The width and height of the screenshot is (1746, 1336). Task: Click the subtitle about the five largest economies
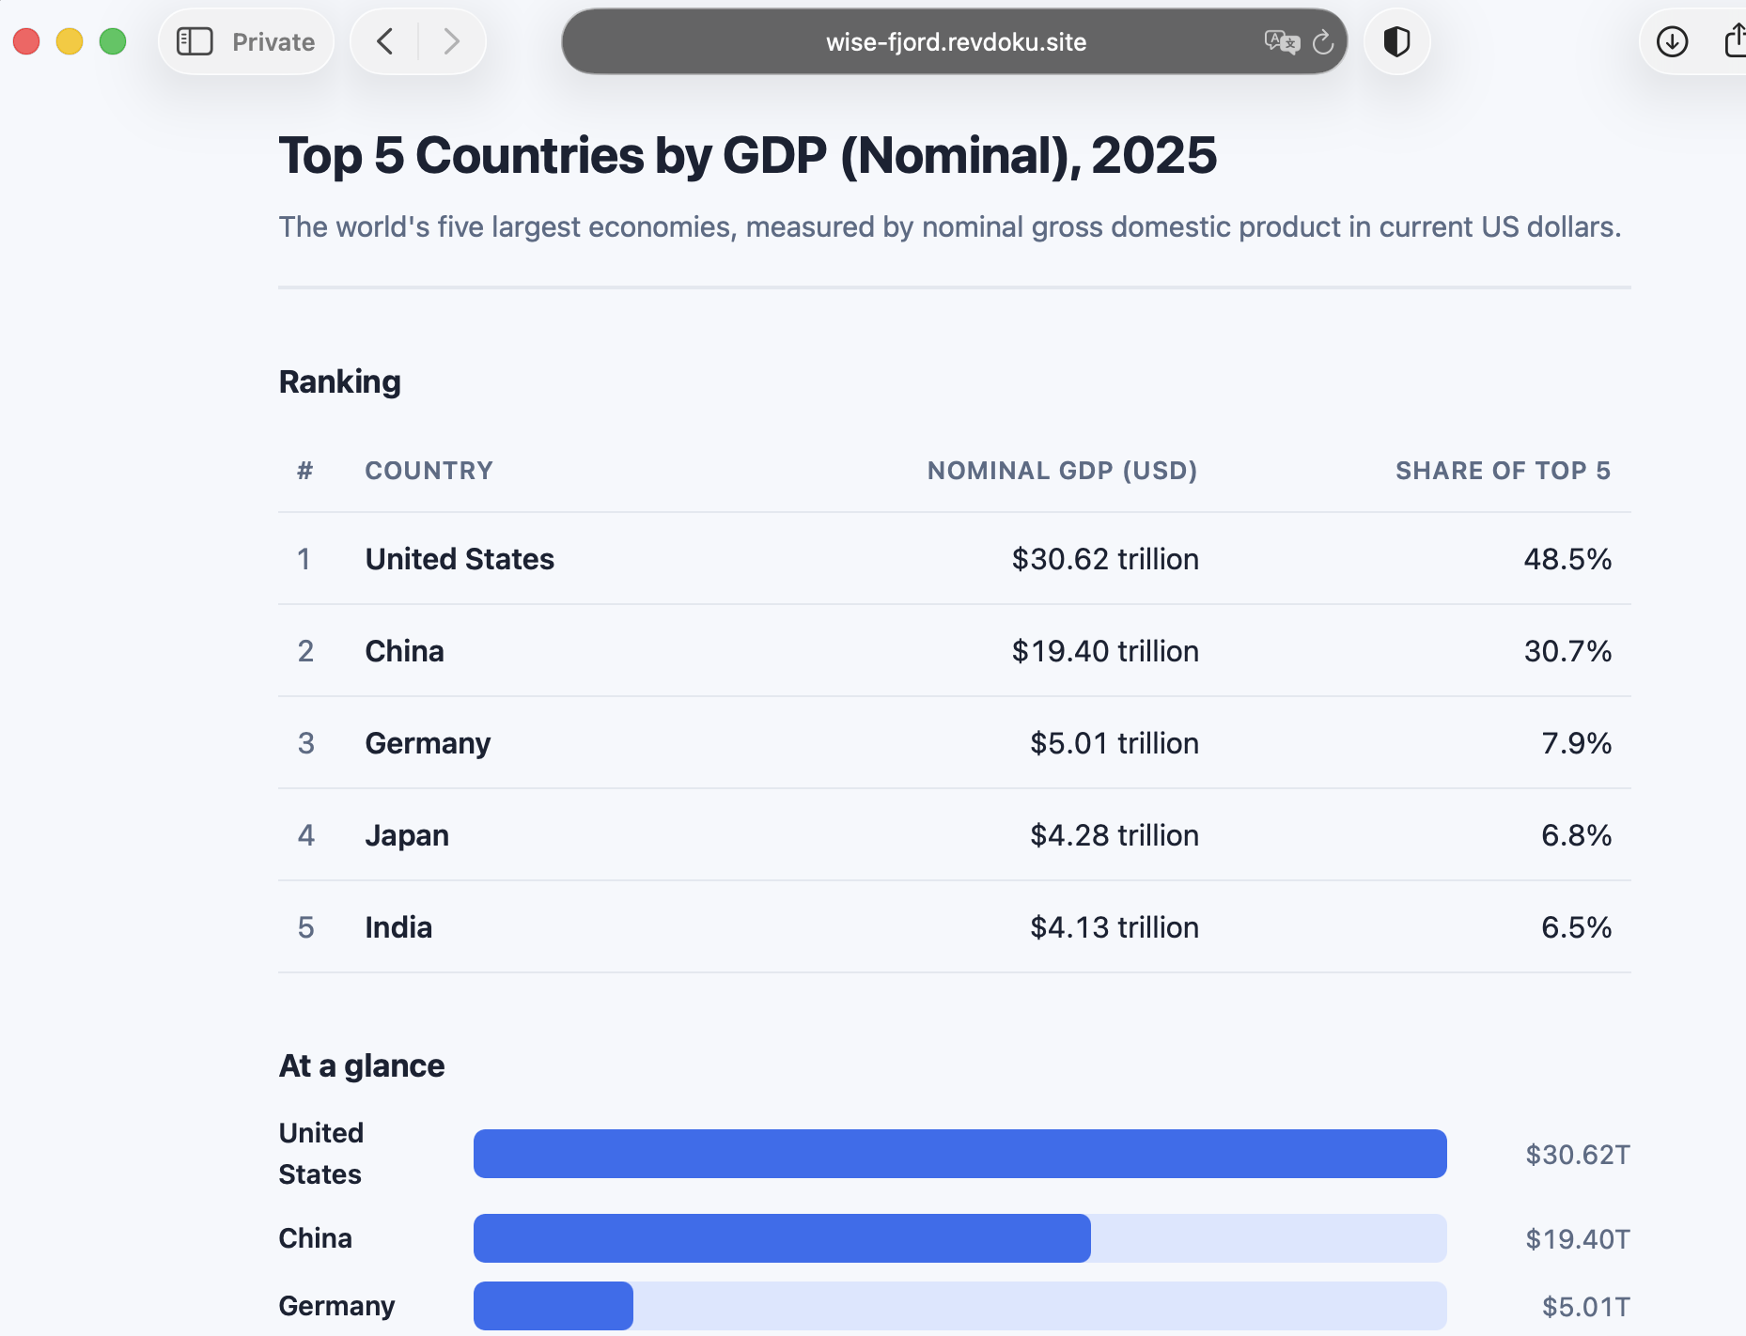click(x=950, y=226)
